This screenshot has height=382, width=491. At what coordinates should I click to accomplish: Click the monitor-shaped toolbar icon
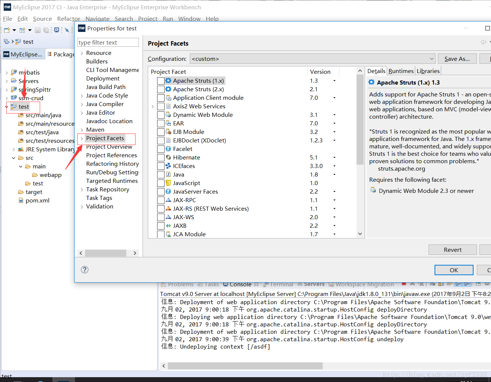pyautogui.click(x=56, y=30)
